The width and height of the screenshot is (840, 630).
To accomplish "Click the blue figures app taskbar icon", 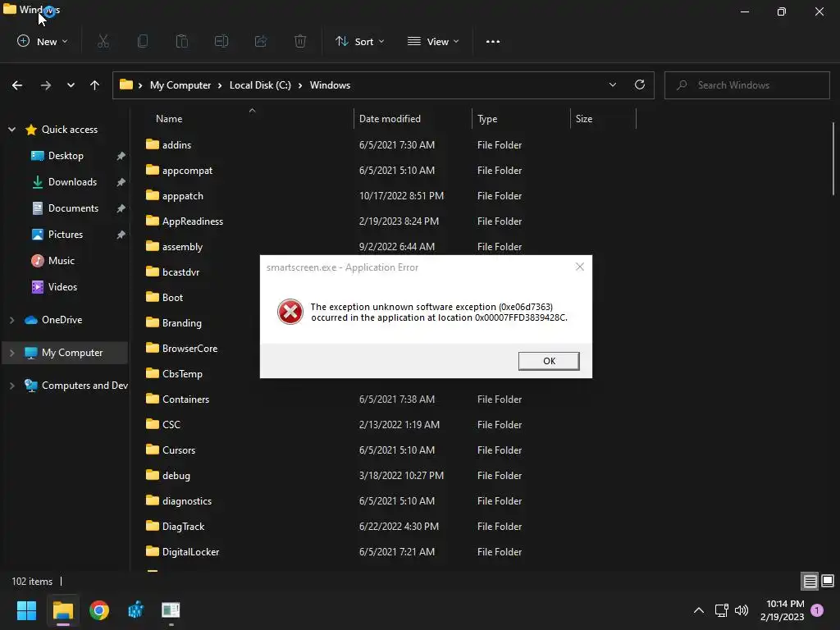I will (135, 610).
